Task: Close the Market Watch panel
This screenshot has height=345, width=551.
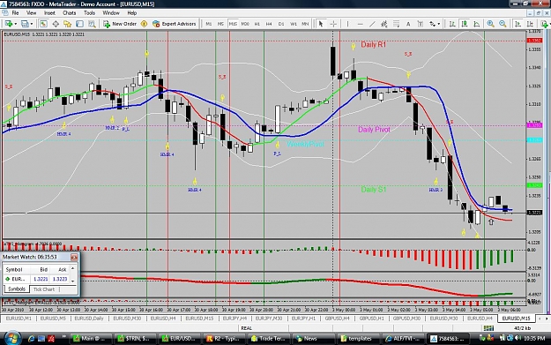Action: 74,257
